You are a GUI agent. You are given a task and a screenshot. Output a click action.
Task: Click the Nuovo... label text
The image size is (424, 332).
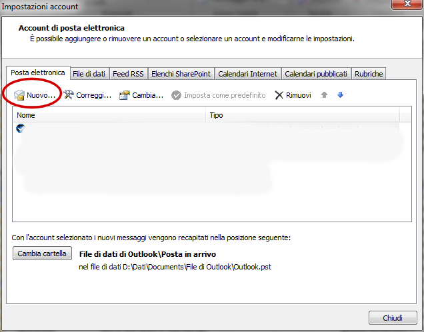(41, 95)
